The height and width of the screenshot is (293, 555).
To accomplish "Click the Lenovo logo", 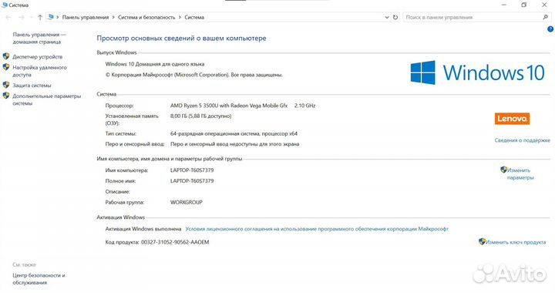I will click(x=512, y=119).
